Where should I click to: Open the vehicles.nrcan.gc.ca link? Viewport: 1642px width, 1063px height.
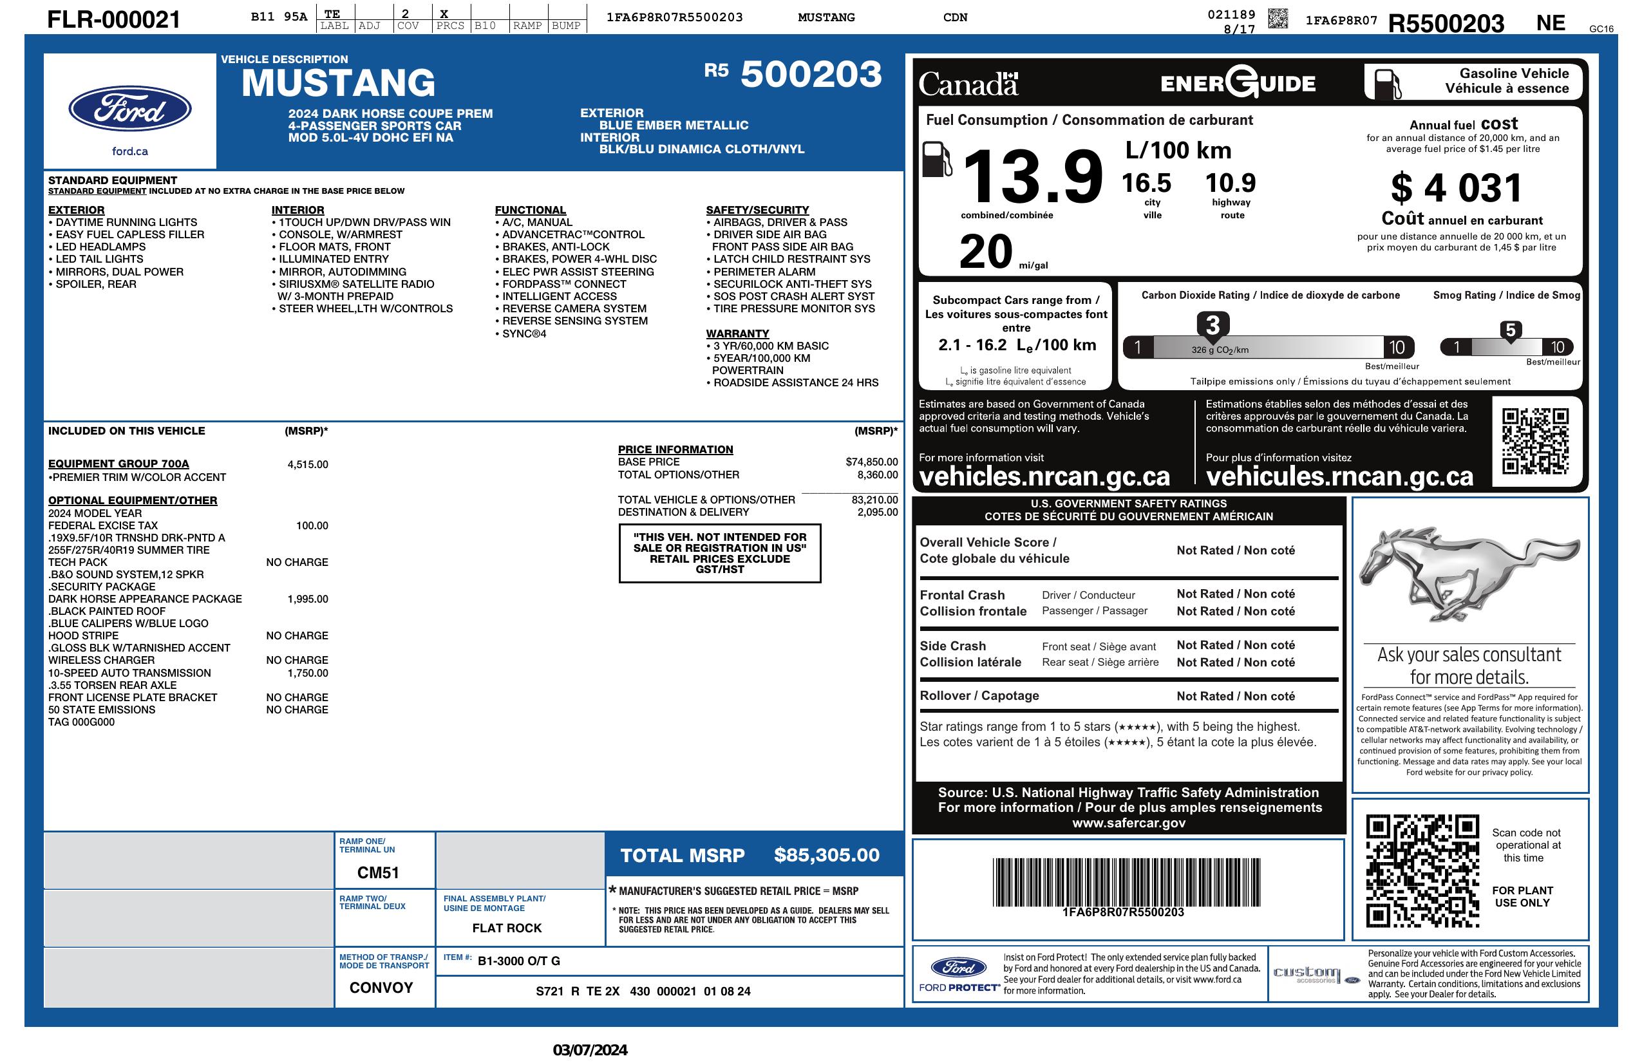tap(1044, 476)
